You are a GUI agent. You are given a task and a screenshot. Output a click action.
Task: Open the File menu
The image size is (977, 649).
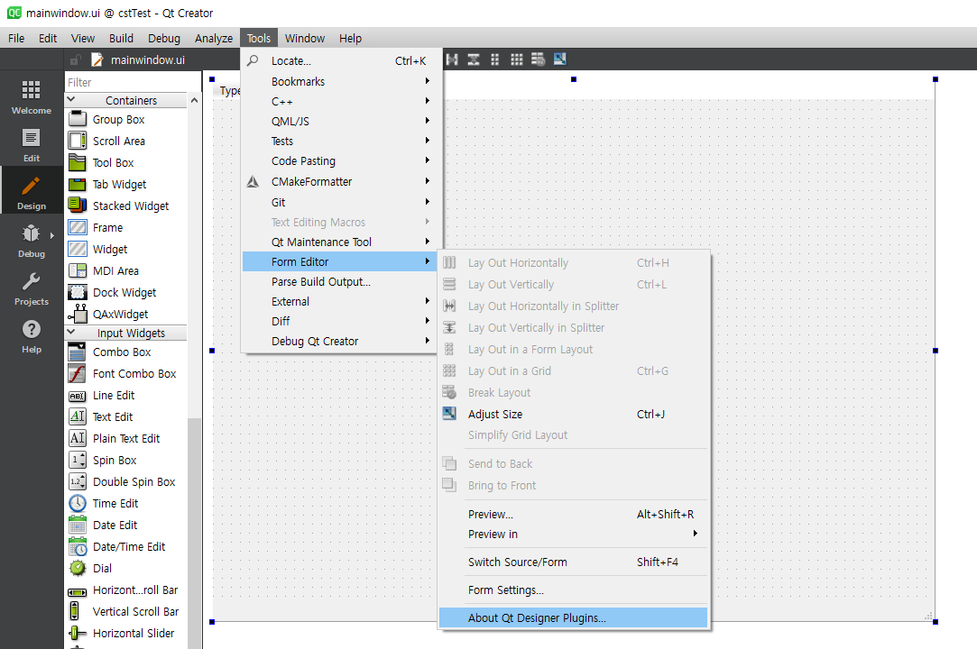point(16,38)
